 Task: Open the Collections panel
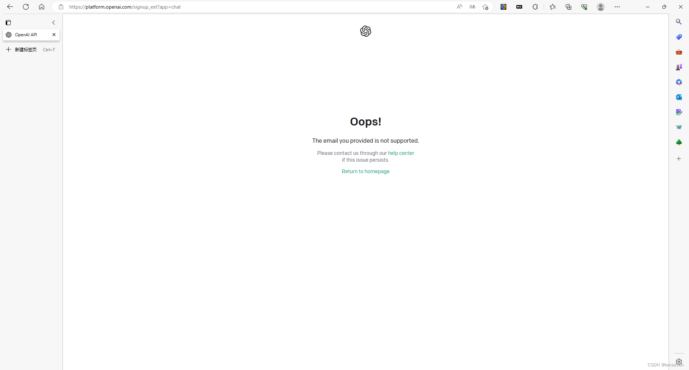click(568, 7)
